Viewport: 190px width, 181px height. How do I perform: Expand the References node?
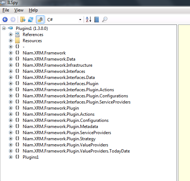point(11,35)
